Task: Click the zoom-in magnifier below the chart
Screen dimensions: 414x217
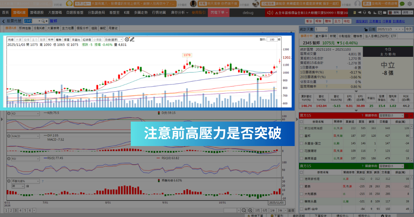Action: click(x=250, y=210)
